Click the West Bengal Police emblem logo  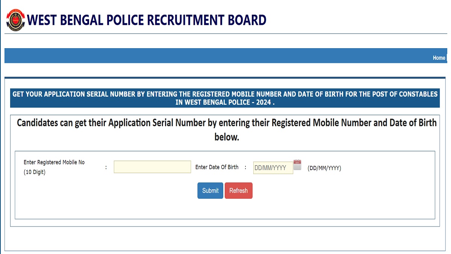click(x=14, y=18)
